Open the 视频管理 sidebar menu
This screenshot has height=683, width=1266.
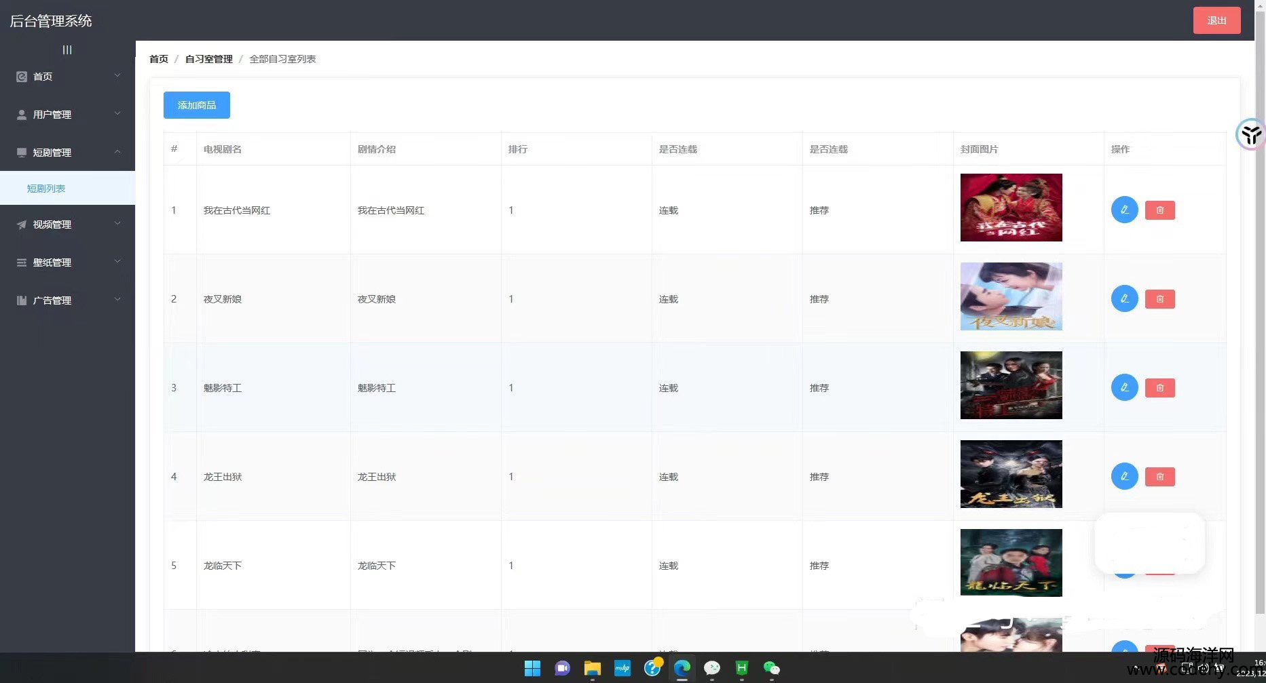point(67,225)
